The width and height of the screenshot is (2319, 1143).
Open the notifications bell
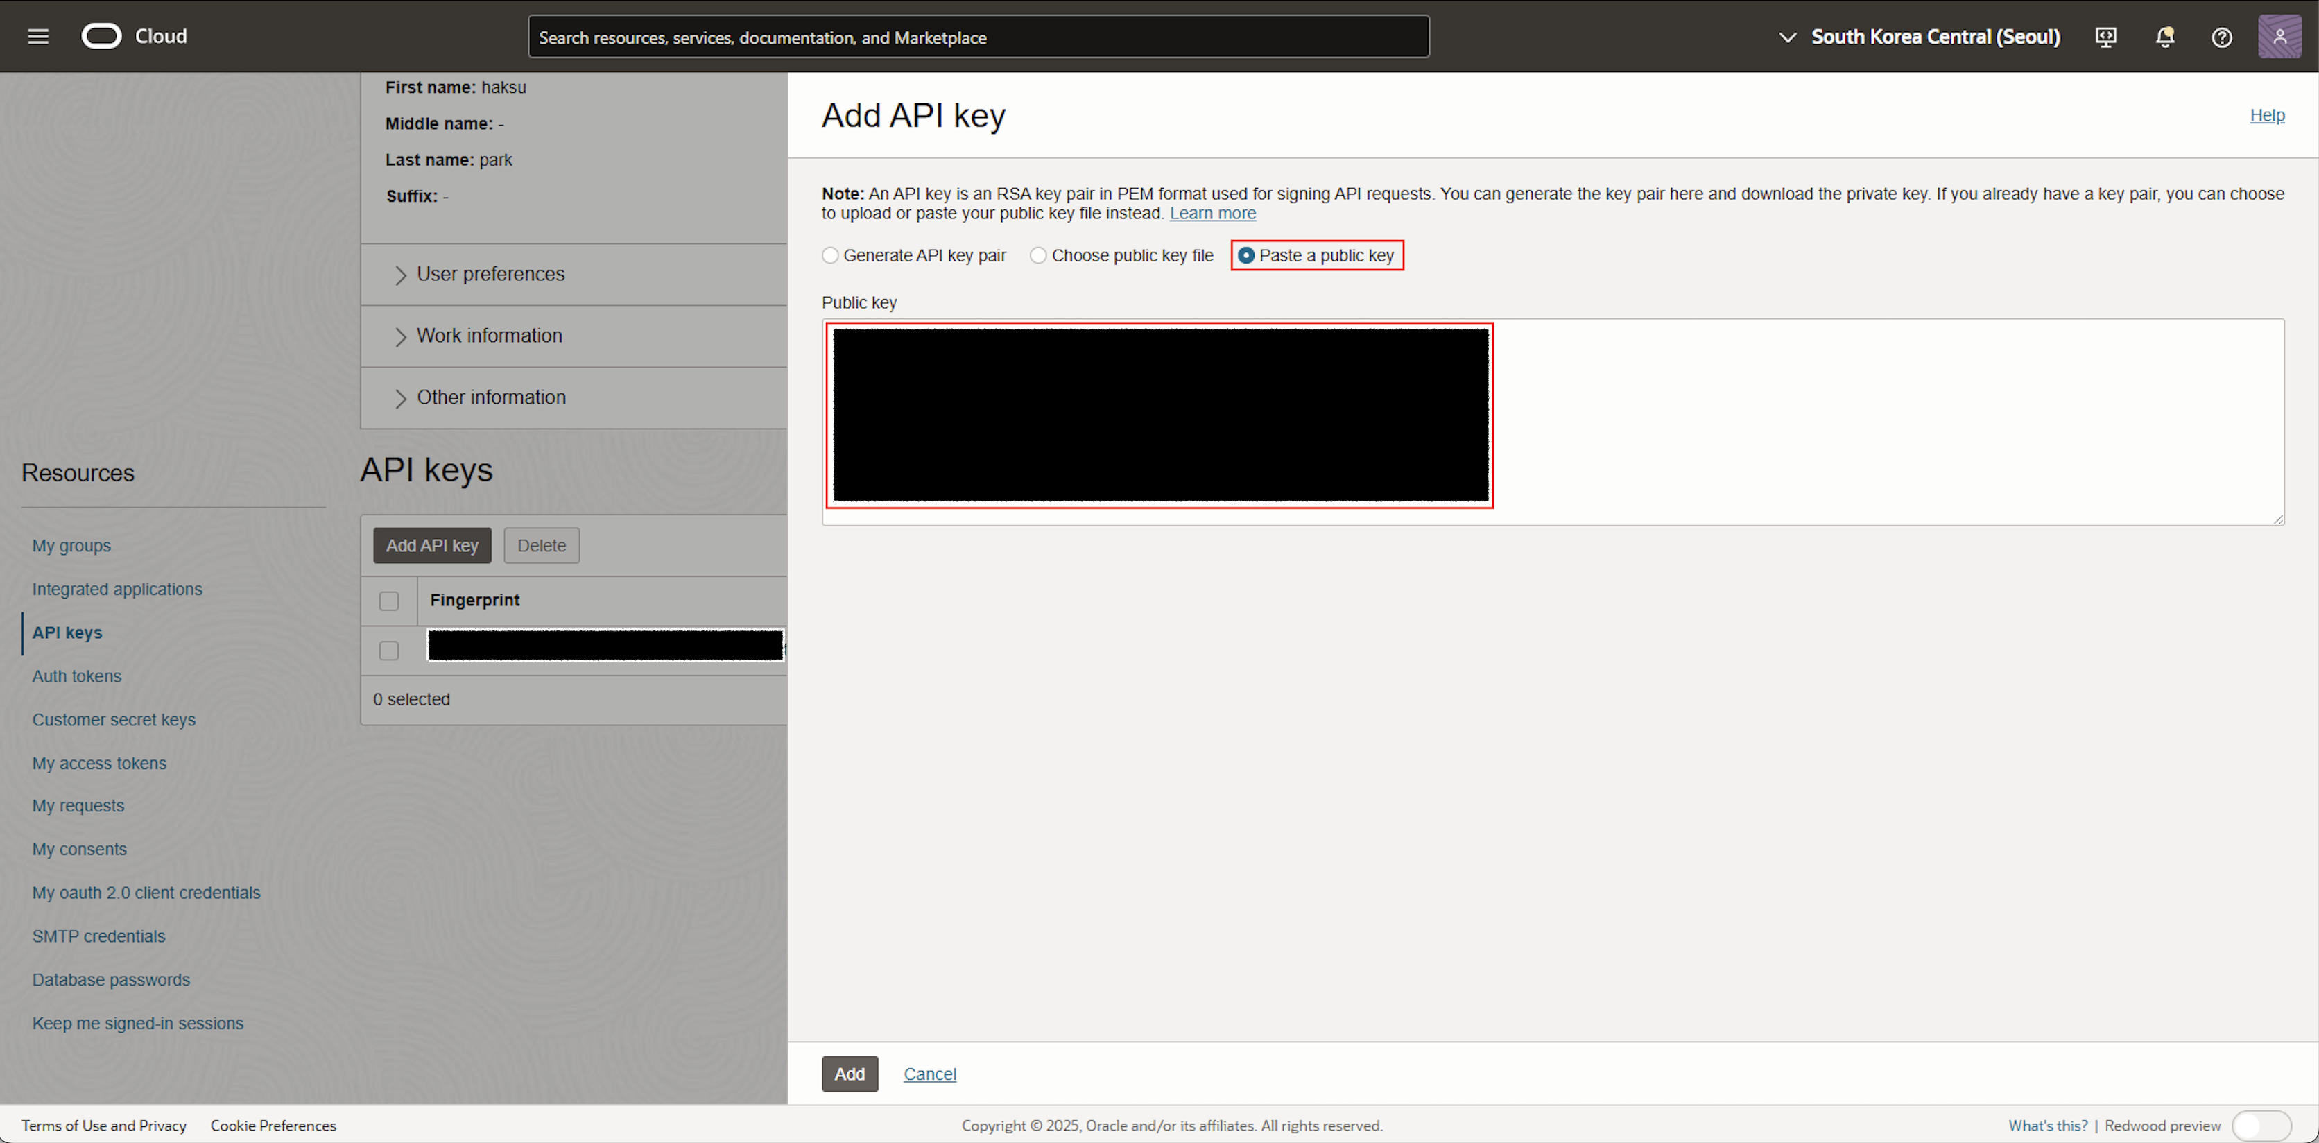(x=2165, y=37)
